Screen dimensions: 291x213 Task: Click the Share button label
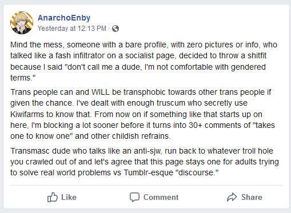point(252,197)
